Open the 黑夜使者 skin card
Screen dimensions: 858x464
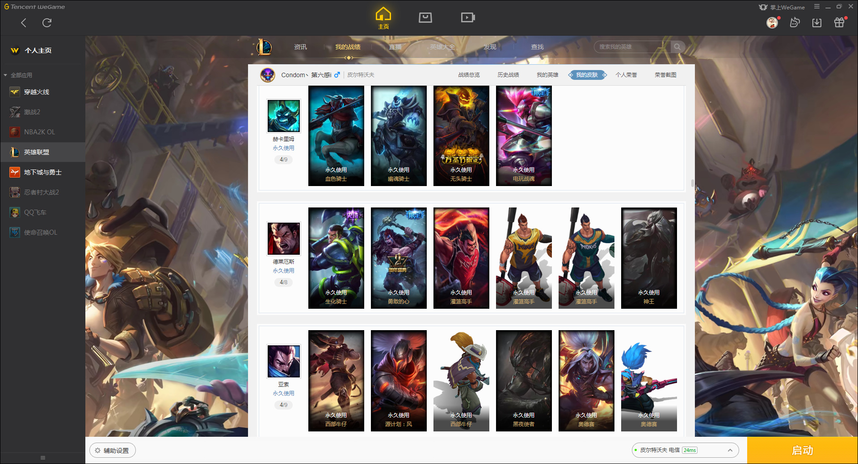coord(524,381)
